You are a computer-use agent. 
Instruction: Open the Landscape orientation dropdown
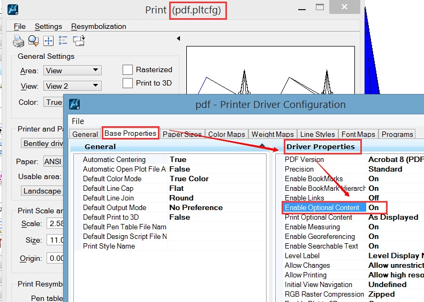click(43, 191)
